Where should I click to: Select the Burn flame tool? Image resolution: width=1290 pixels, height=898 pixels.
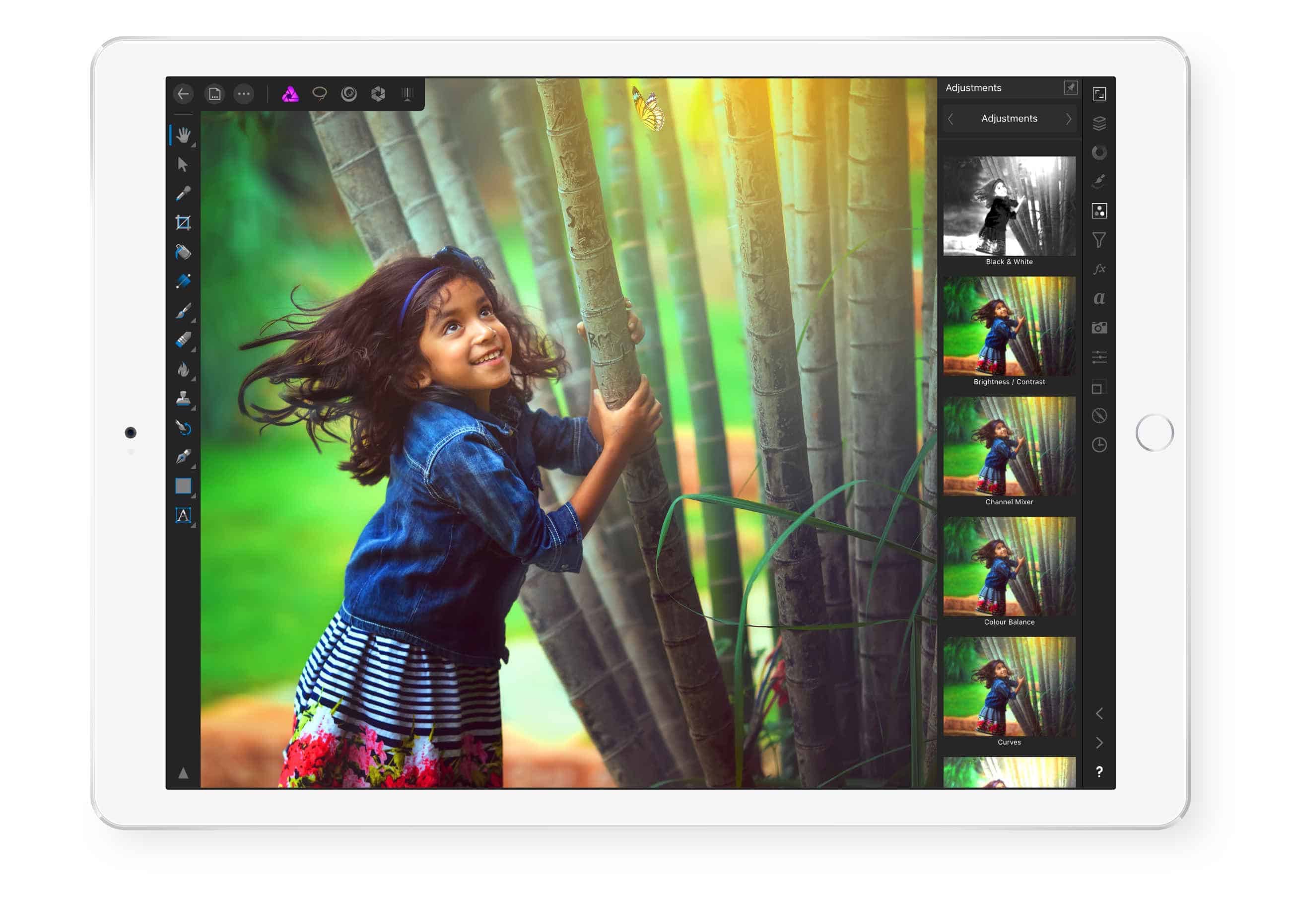[x=183, y=369]
